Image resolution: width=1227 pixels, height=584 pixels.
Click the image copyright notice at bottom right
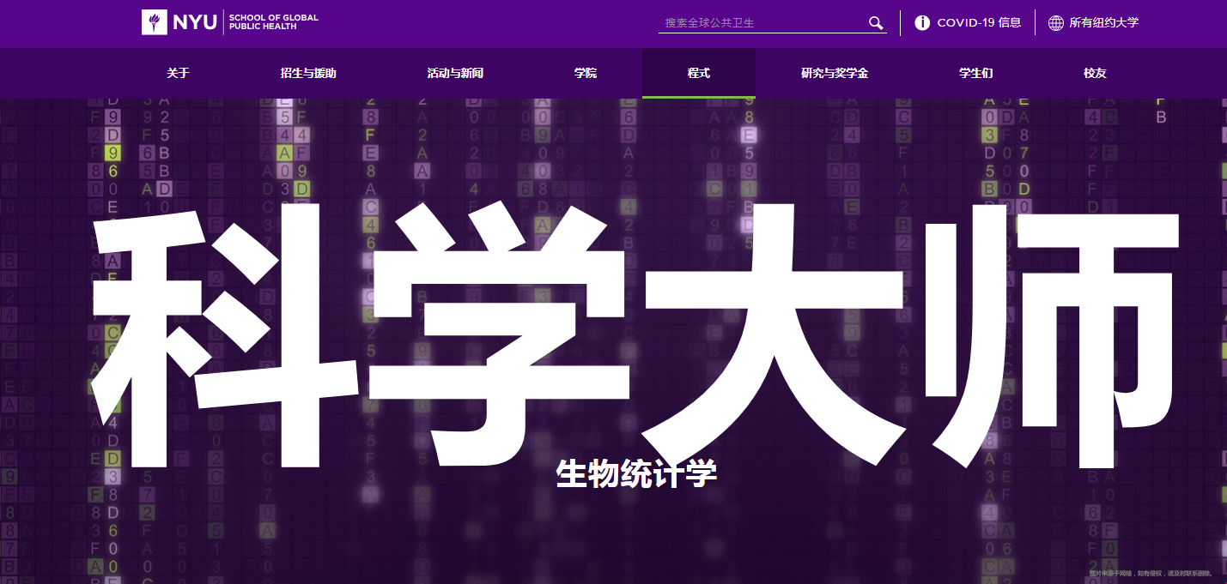pyautogui.click(x=1151, y=573)
